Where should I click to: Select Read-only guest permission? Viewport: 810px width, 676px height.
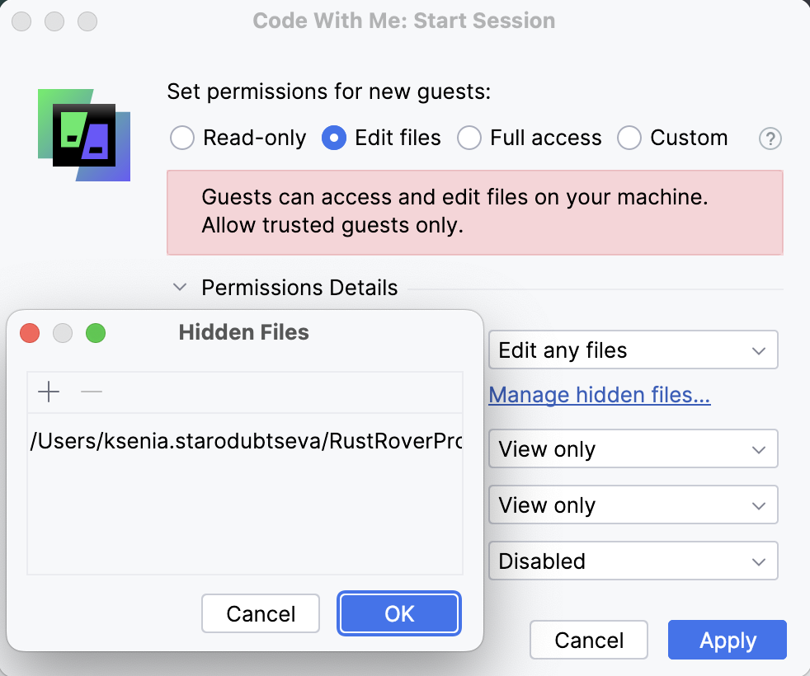pyautogui.click(x=181, y=138)
